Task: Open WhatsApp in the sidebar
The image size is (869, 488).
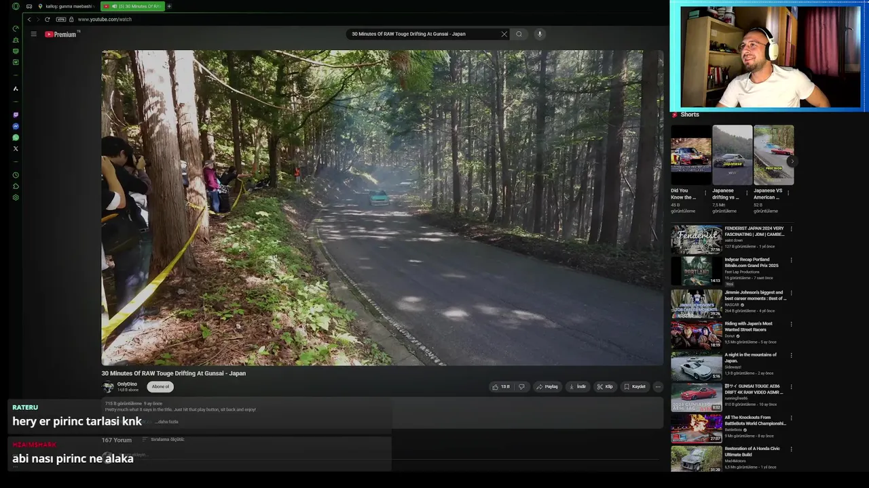Action: tap(16, 138)
